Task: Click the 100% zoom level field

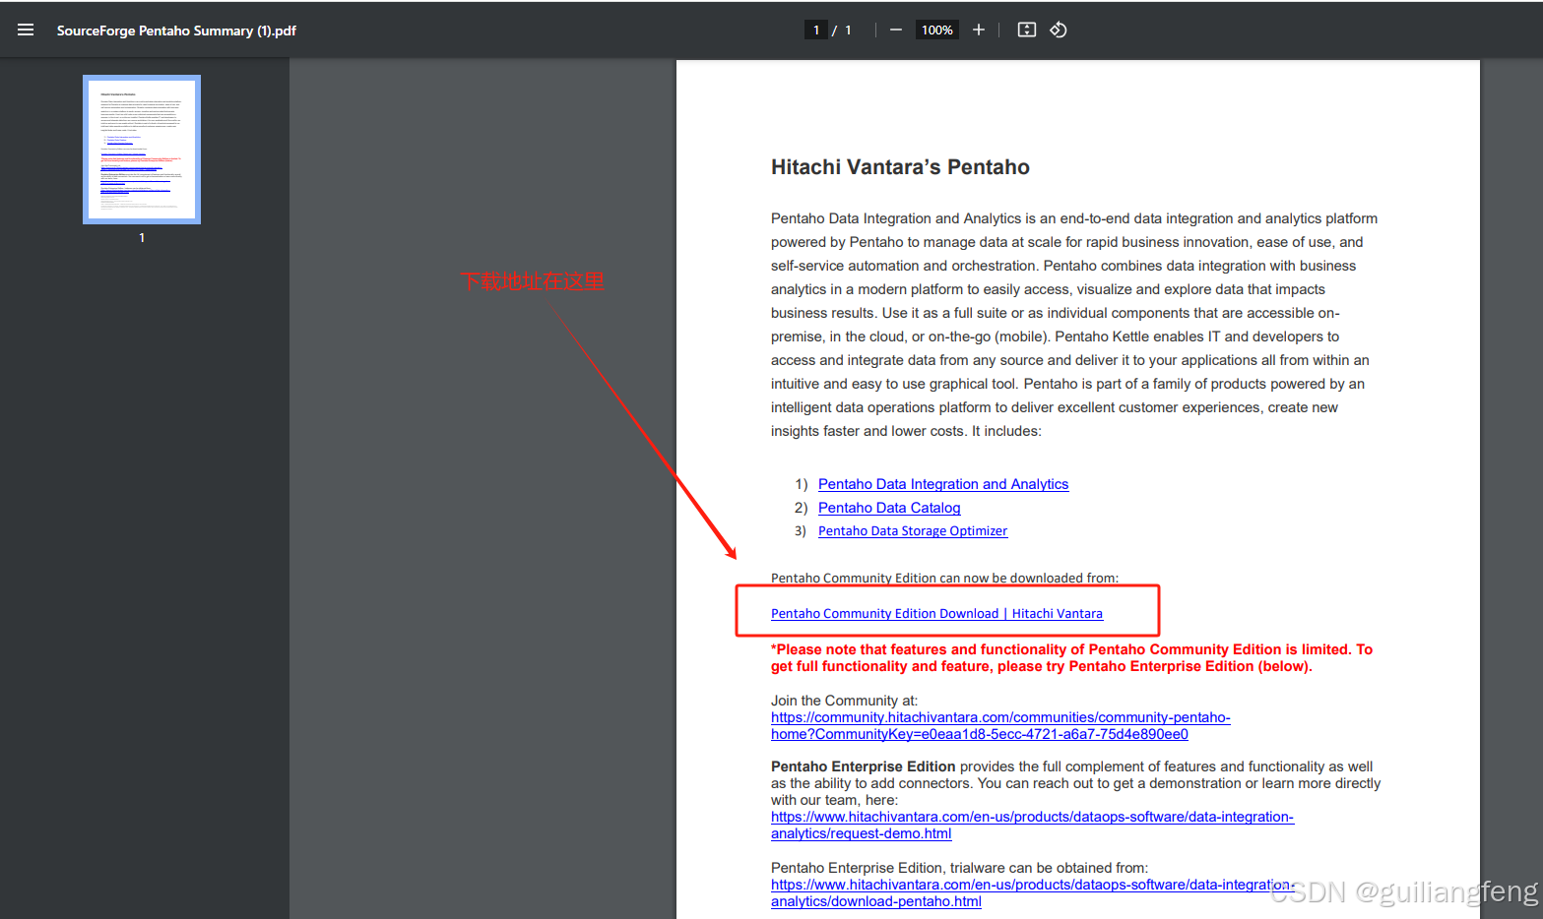Action: pyautogui.click(x=937, y=30)
